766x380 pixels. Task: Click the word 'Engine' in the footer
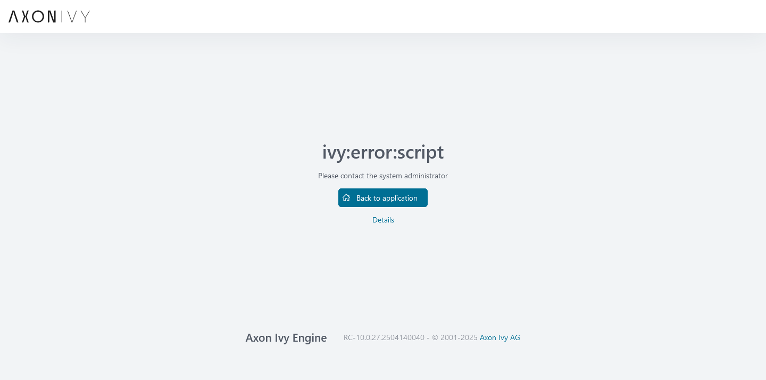tap(309, 338)
